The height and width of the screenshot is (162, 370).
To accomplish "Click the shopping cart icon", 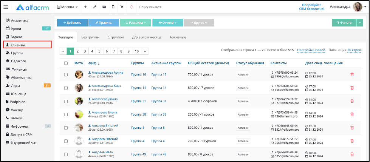I will click(x=122, y=7).
